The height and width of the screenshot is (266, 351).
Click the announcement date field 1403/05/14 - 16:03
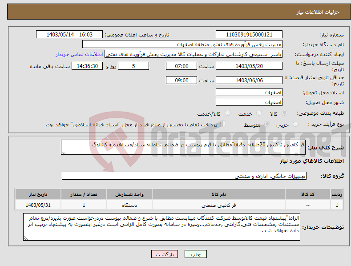tap(69, 35)
